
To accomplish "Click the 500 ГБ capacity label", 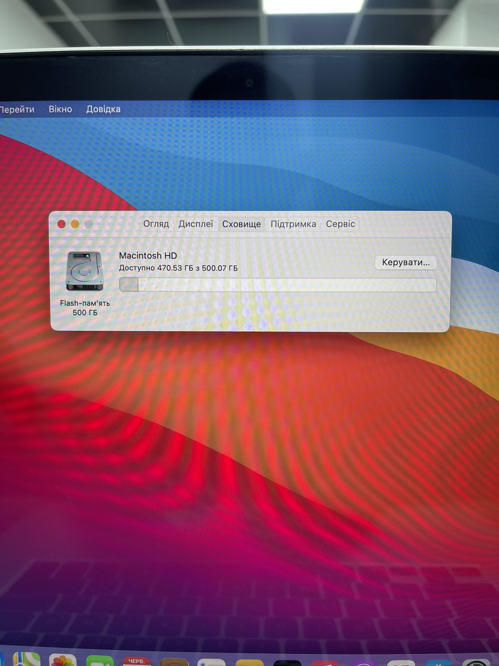I will coord(85,312).
